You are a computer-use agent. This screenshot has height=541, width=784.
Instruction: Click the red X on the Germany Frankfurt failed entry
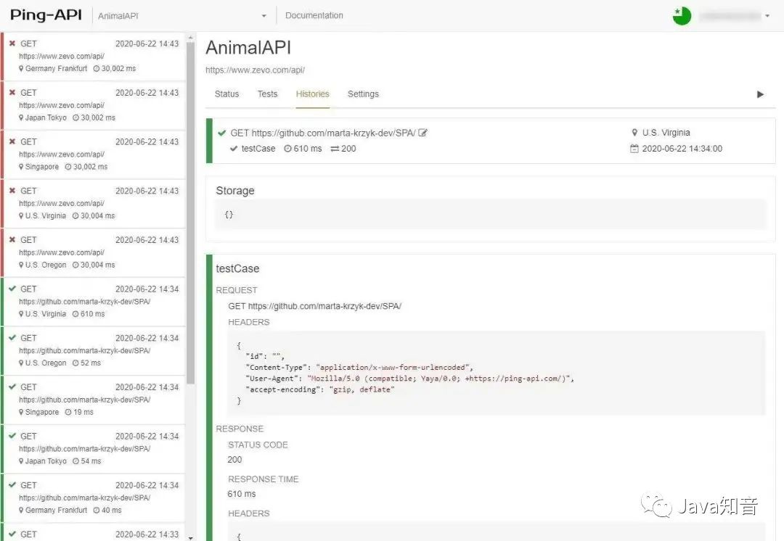[12, 44]
